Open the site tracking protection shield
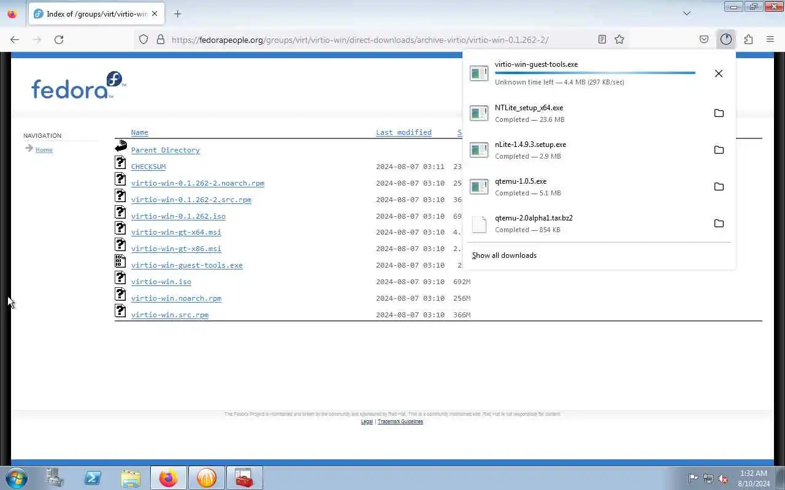 tap(144, 39)
